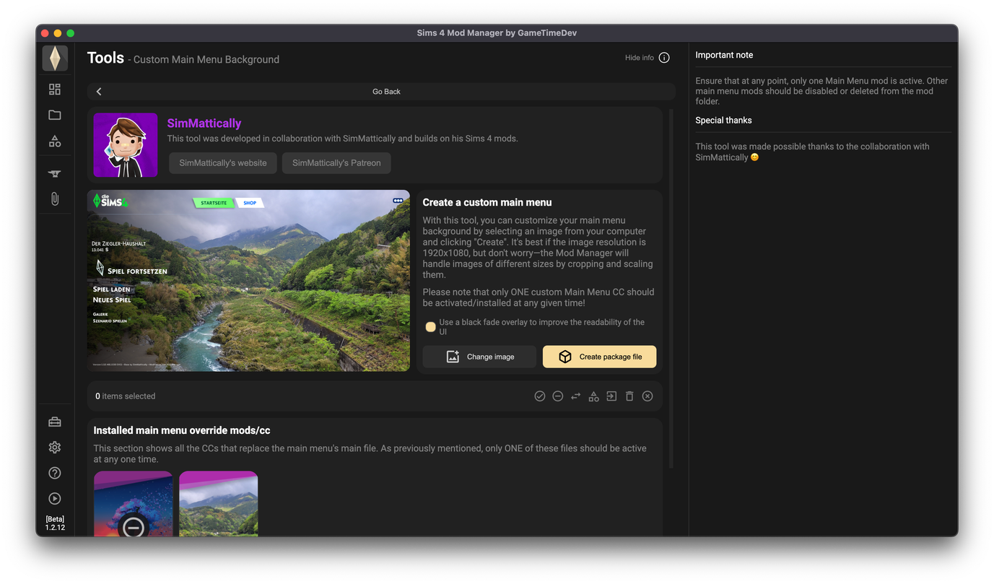Click the "Special thanks" heading
This screenshot has width=994, height=584.
[723, 121]
